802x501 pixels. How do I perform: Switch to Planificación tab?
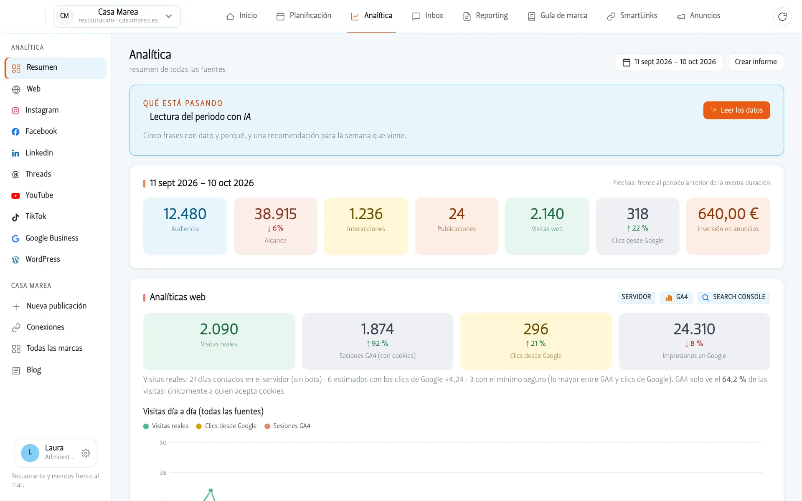coord(304,16)
